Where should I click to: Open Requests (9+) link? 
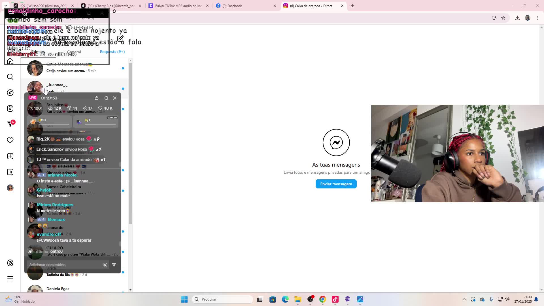tap(112, 52)
